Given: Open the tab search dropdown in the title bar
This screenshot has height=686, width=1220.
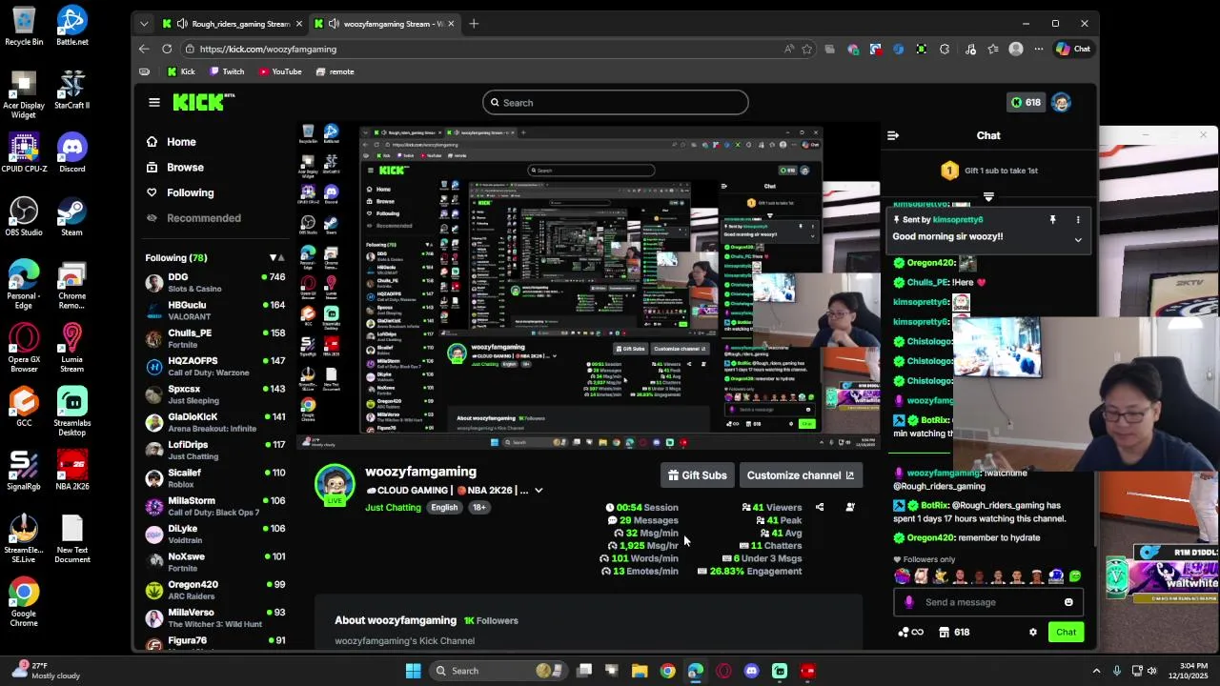Looking at the screenshot, I should point(144,24).
